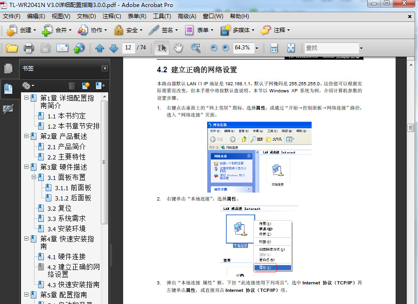The width and height of the screenshot is (418, 304).
Task: Go to previous page arrow
Action: point(100,48)
